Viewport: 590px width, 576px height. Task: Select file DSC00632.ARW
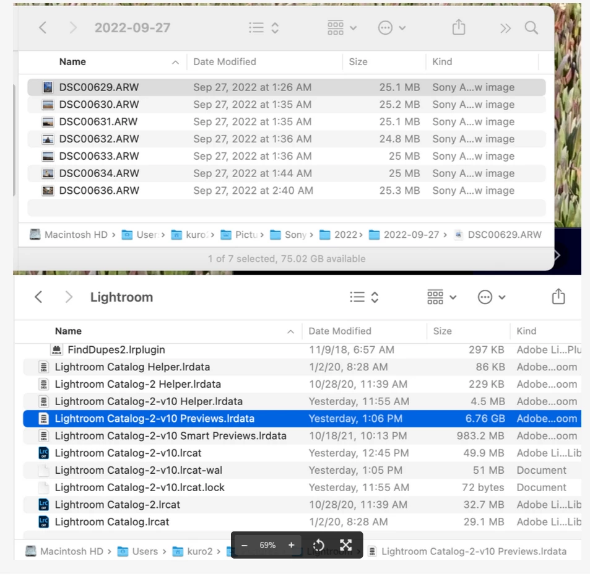tap(287, 139)
